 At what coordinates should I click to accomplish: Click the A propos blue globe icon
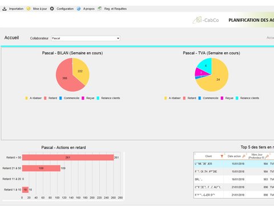79,9
